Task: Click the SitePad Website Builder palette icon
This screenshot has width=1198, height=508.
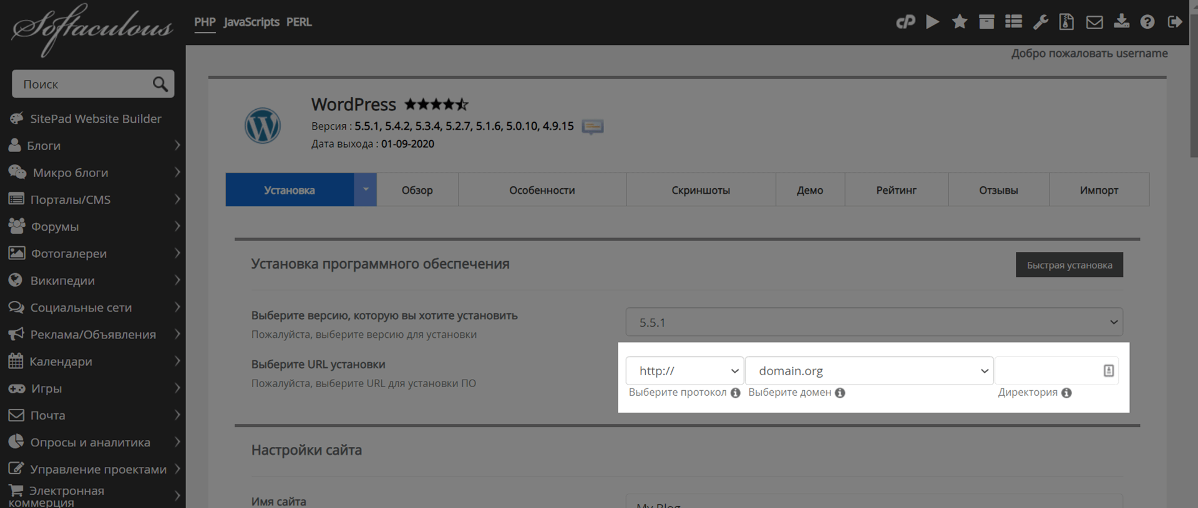Action: point(16,118)
